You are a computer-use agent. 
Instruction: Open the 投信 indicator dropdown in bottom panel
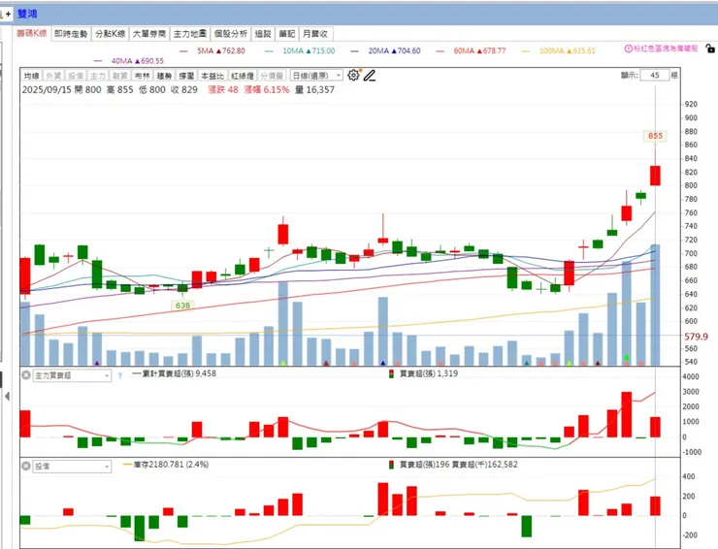click(x=72, y=467)
